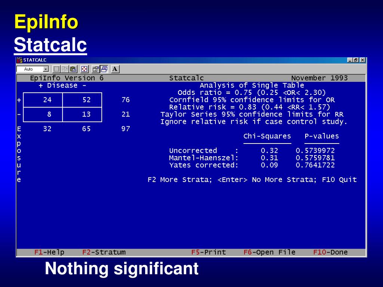Switch to full screen with arrows icon
This screenshot has width=383, height=287.
pyautogui.click(x=84, y=69)
